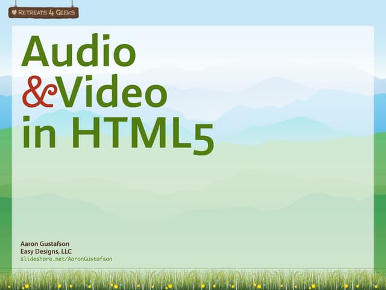Image resolution: width=386 pixels, height=290 pixels.
Task: Open the slideshare.net/AaronGustafson link
Action: point(66,259)
